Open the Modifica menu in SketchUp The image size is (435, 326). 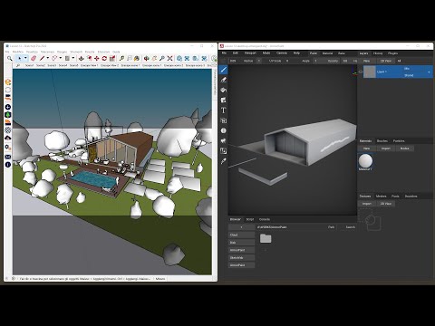[18, 52]
